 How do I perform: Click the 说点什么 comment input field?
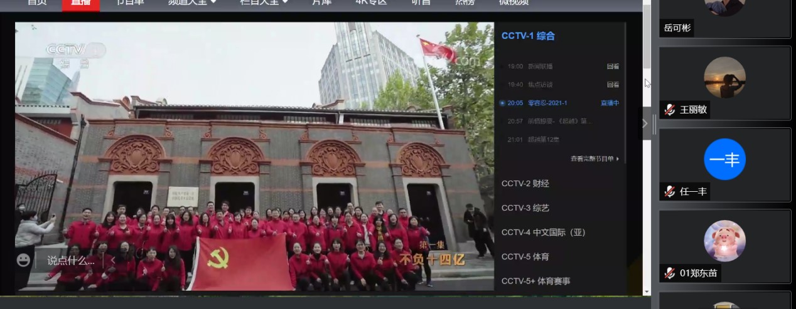coord(71,260)
